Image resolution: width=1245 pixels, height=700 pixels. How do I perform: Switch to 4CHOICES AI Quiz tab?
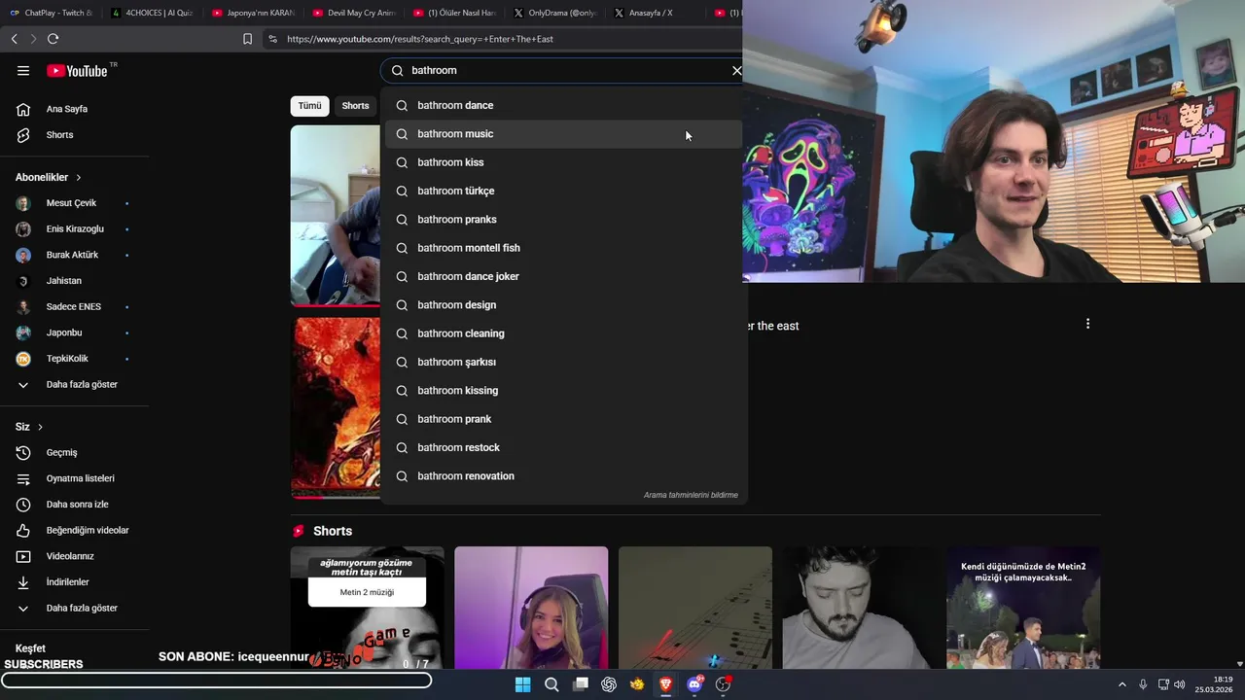click(151, 13)
